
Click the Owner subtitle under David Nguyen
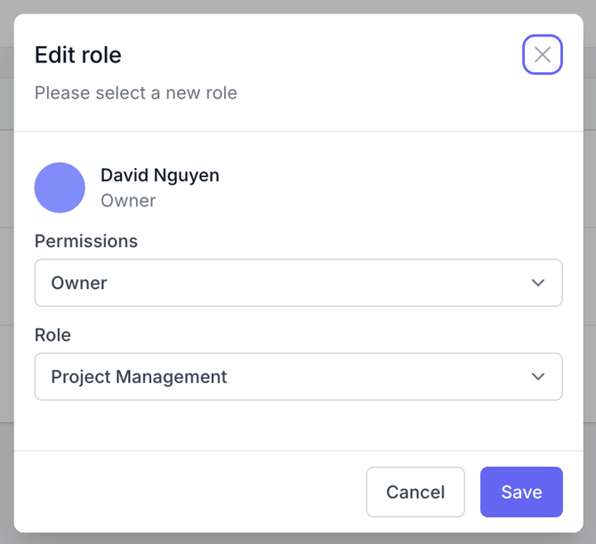[128, 201]
